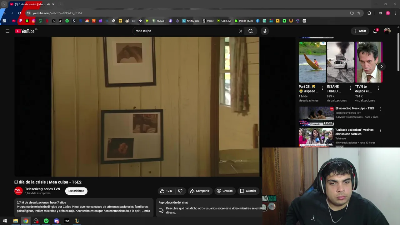Screen dimensions: 400x225
Task: Open Discord from the taskbar
Action: pyautogui.click(x=57, y=221)
